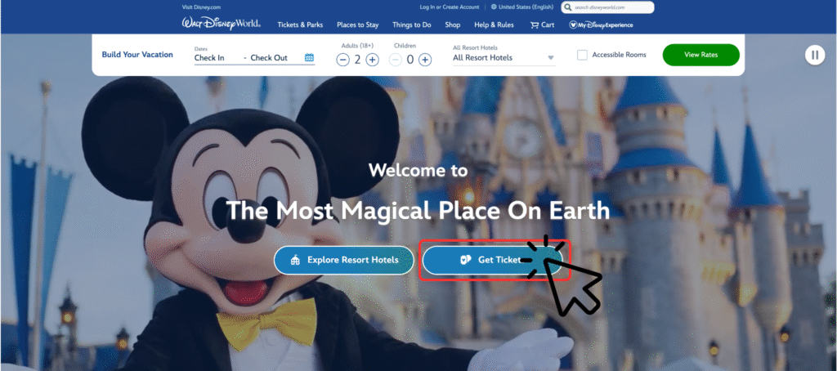Open My Disney Experience
This screenshot has width=837, height=371.
tap(601, 25)
